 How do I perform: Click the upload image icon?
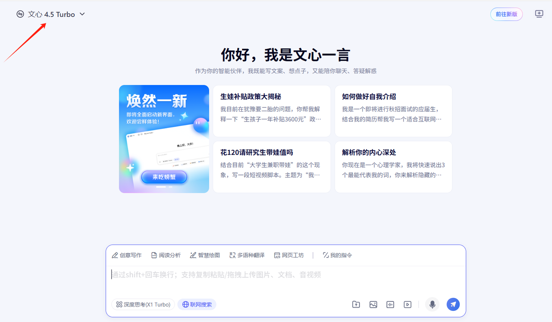(x=373, y=304)
